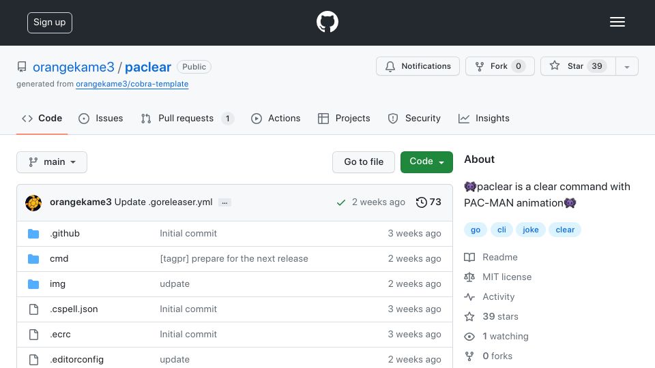
Task: Click the cmd folder icon
Action: click(x=33, y=259)
